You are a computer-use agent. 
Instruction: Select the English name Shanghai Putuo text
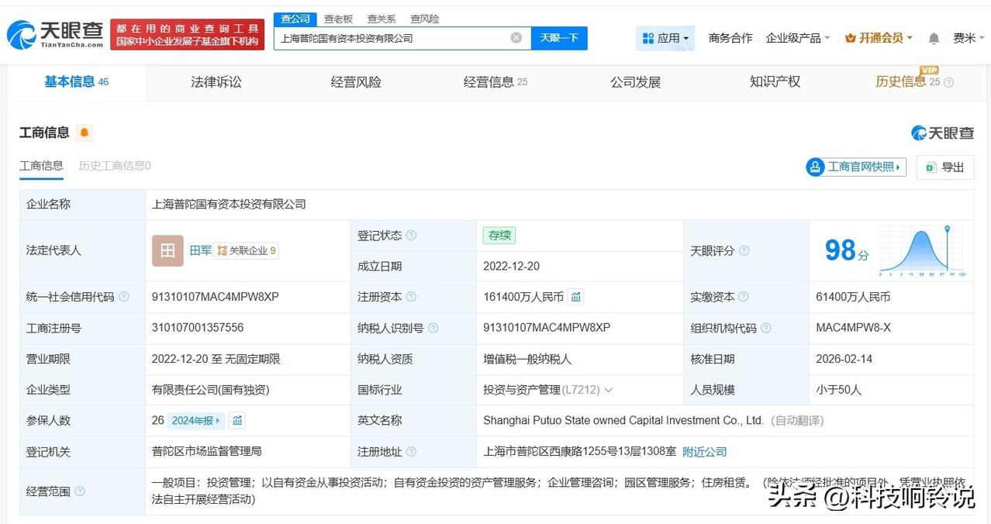[623, 420]
